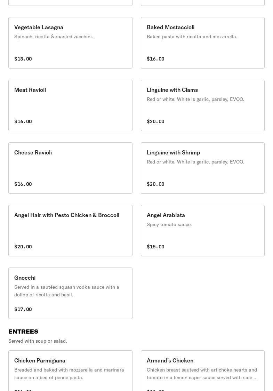Click the "Spicy tomato sauce." description
This screenshot has width=273, height=391.
(169, 224)
